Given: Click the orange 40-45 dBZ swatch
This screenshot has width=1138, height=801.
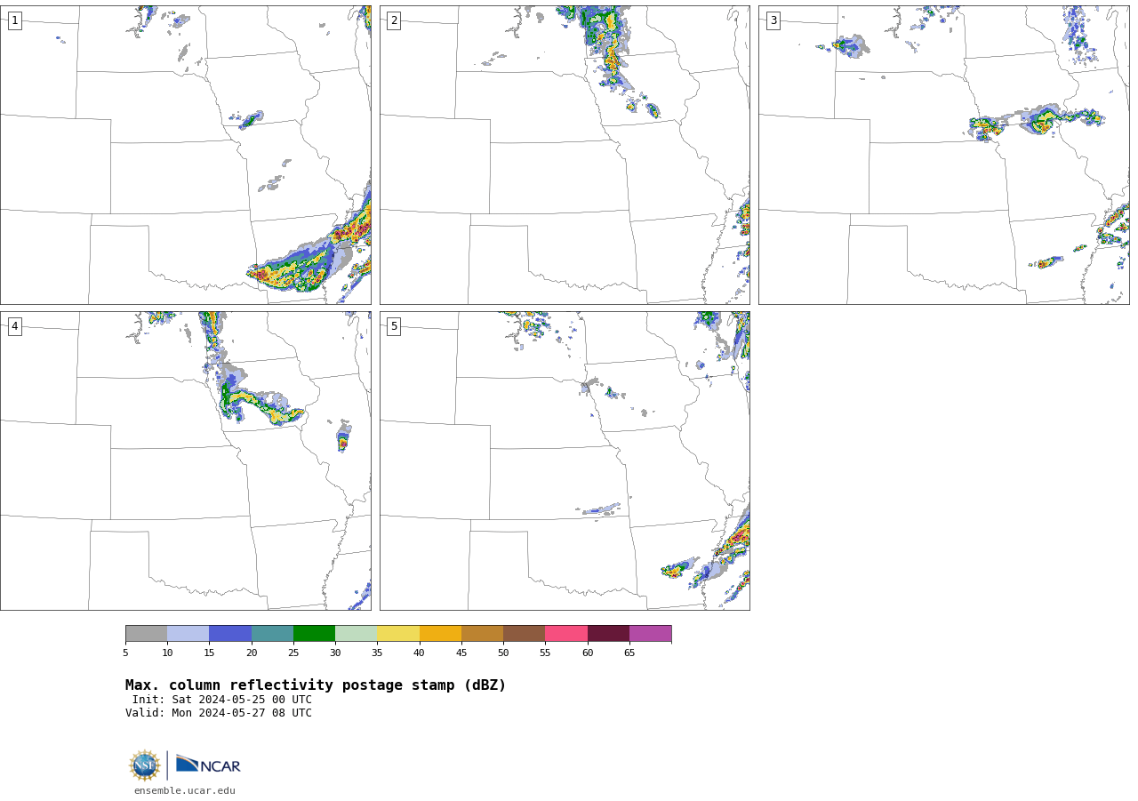Looking at the screenshot, I should point(440,634).
